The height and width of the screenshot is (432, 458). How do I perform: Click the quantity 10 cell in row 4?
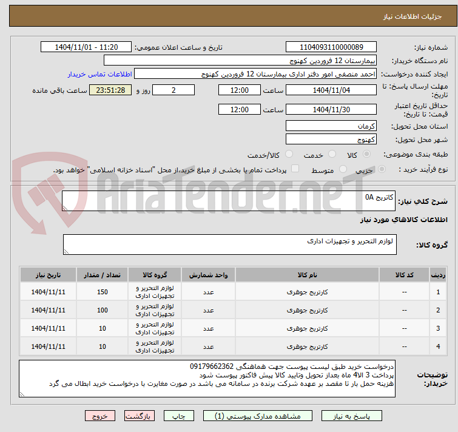tap(103, 346)
